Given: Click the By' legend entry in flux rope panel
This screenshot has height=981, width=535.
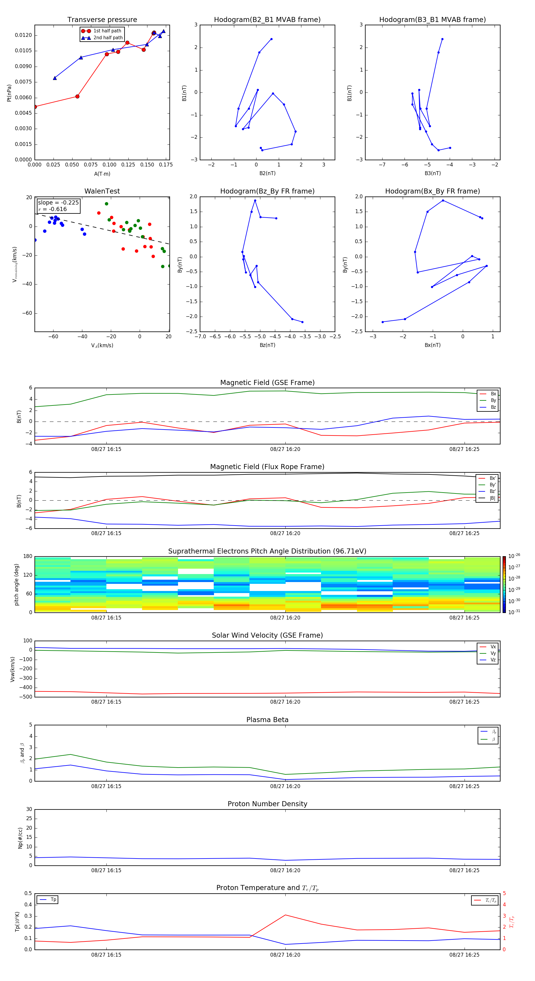Looking at the screenshot, I should tap(487, 485).
